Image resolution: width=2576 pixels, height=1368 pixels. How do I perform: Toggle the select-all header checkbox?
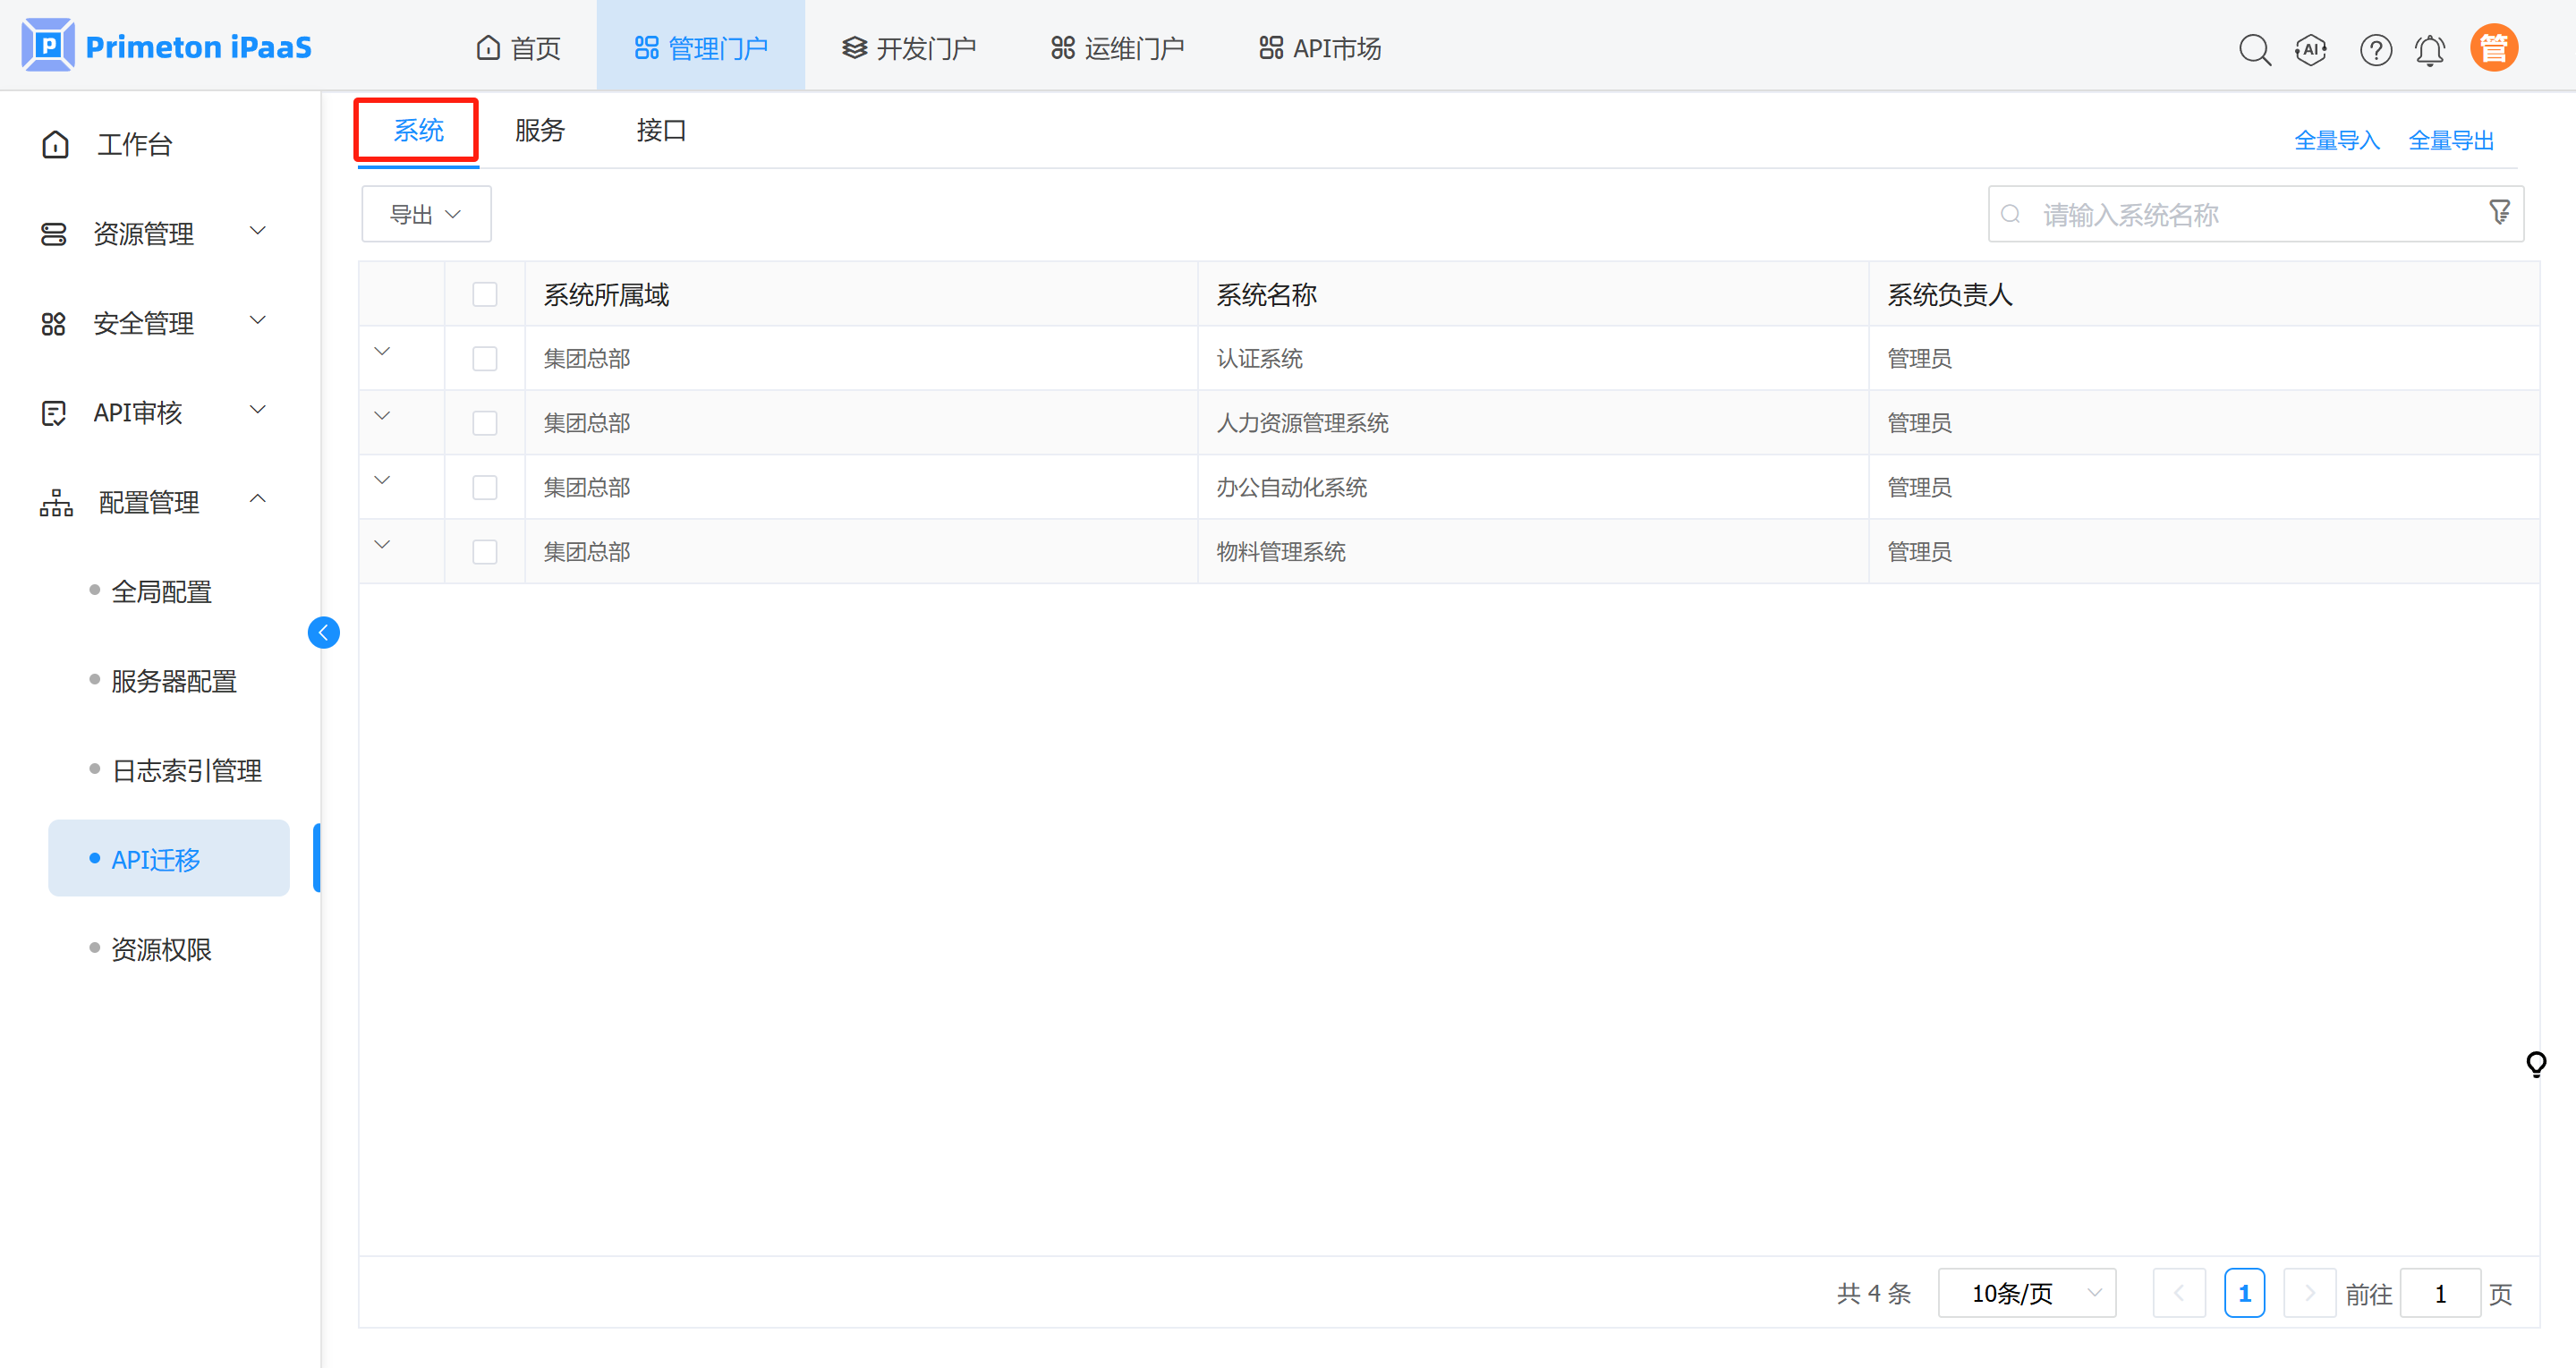click(484, 294)
